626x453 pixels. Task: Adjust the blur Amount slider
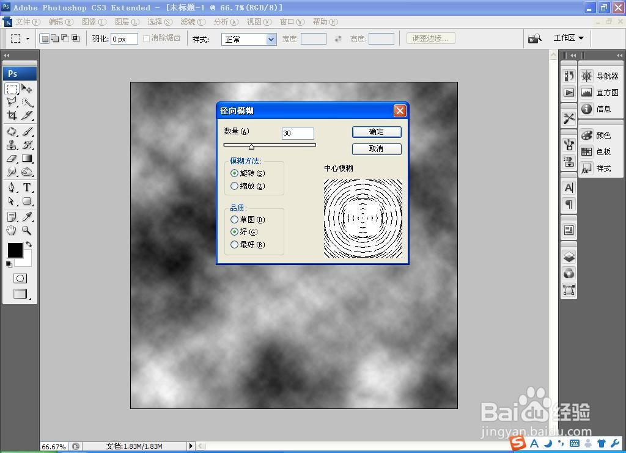coord(251,147)
